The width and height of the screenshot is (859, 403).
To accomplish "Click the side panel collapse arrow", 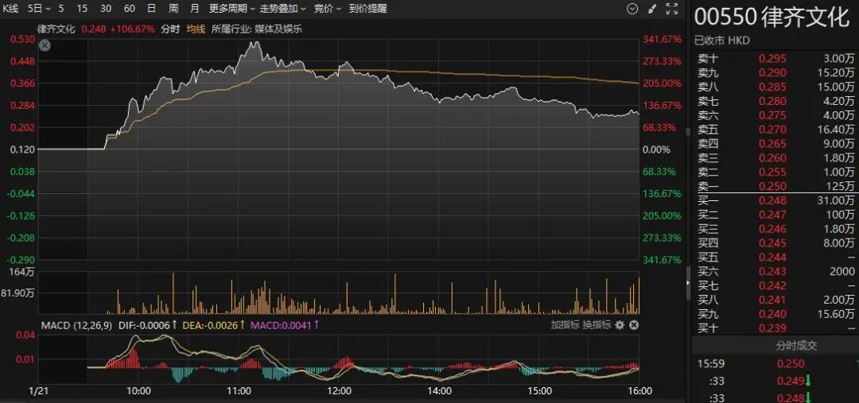I will 688,282.
